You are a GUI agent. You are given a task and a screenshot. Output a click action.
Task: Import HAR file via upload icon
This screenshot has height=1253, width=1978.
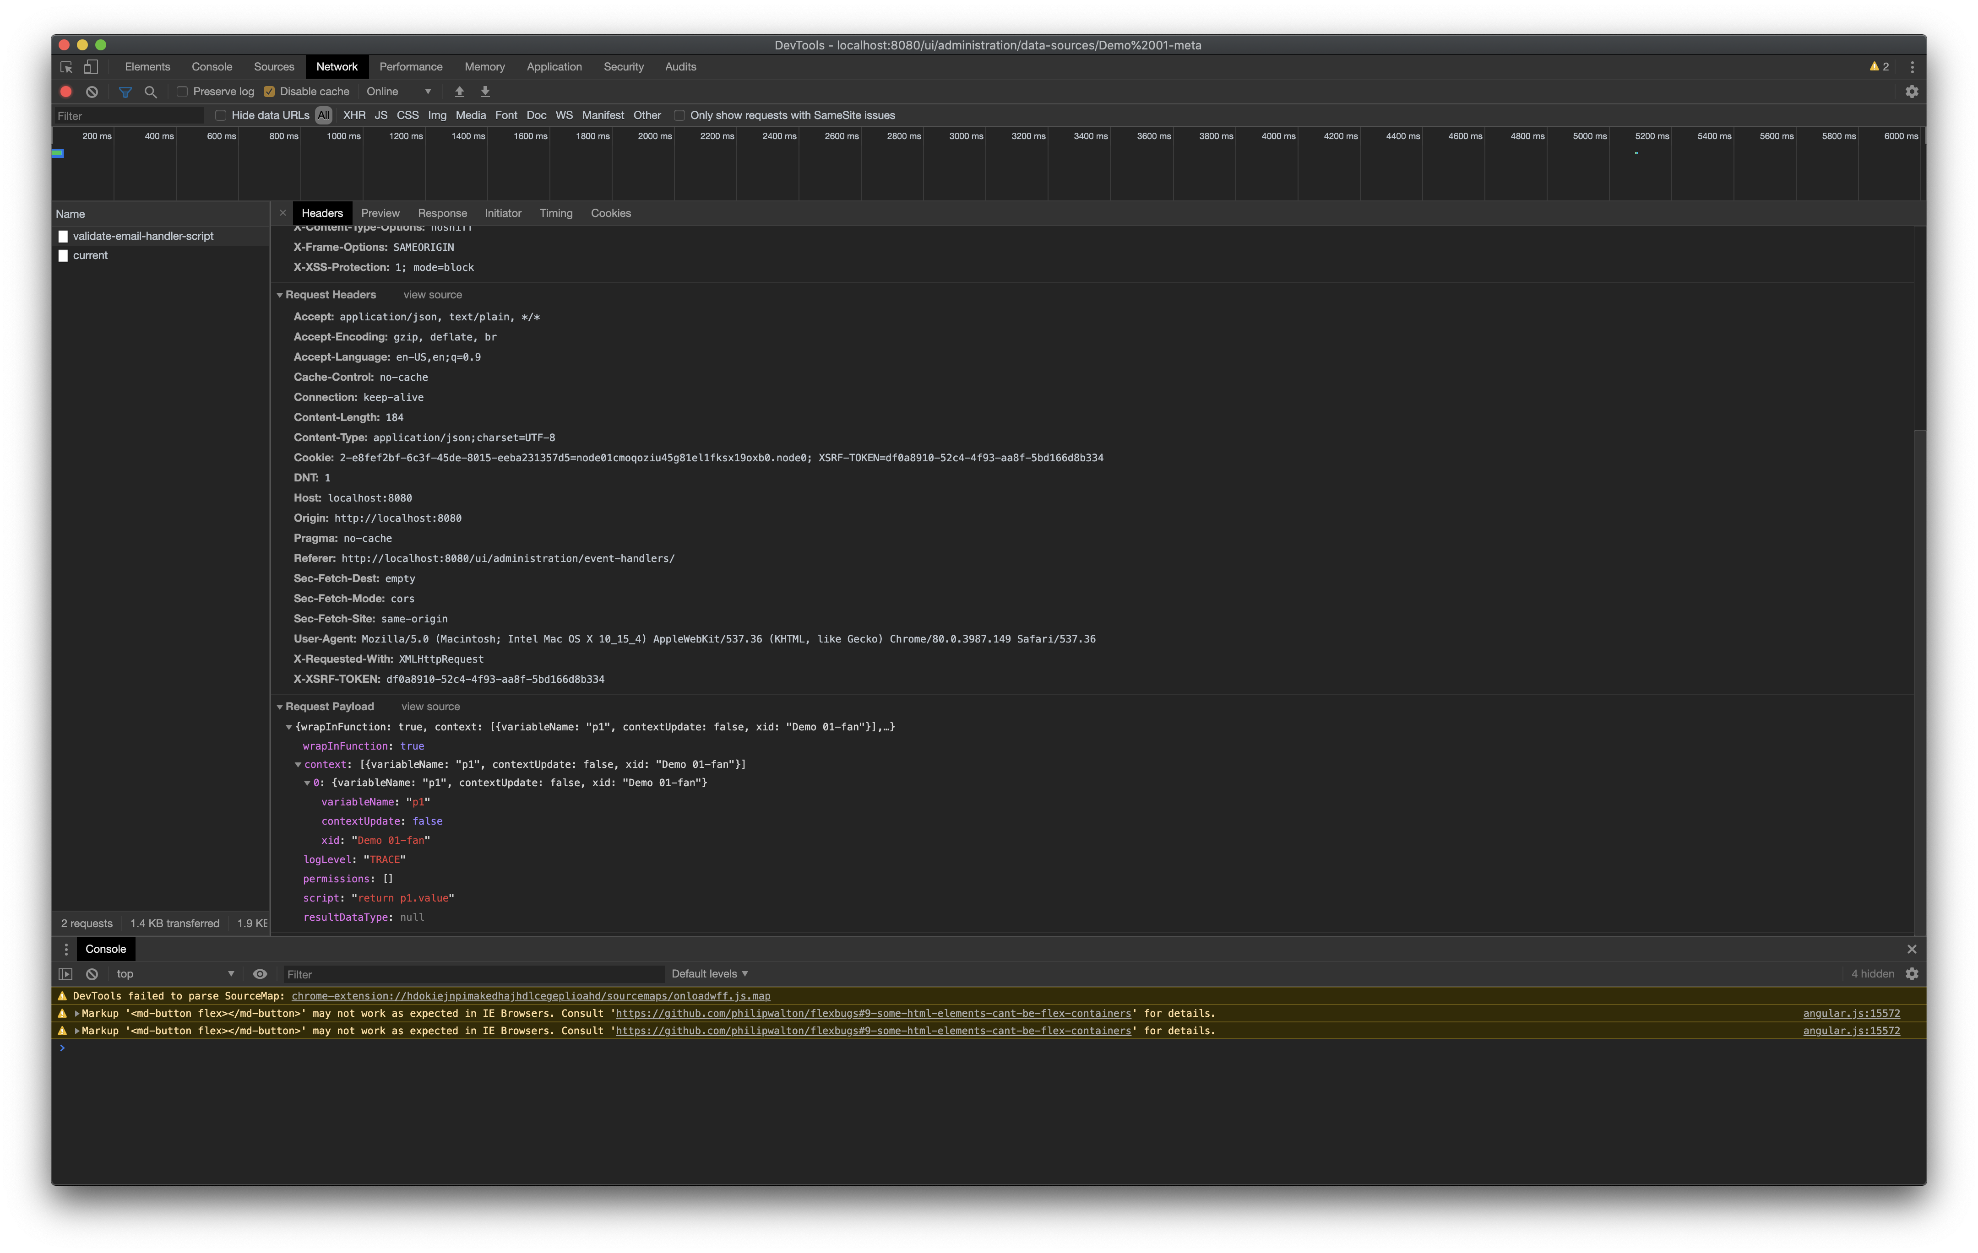460,92
